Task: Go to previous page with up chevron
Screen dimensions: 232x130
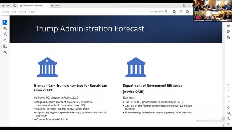Action: point(228,96)
